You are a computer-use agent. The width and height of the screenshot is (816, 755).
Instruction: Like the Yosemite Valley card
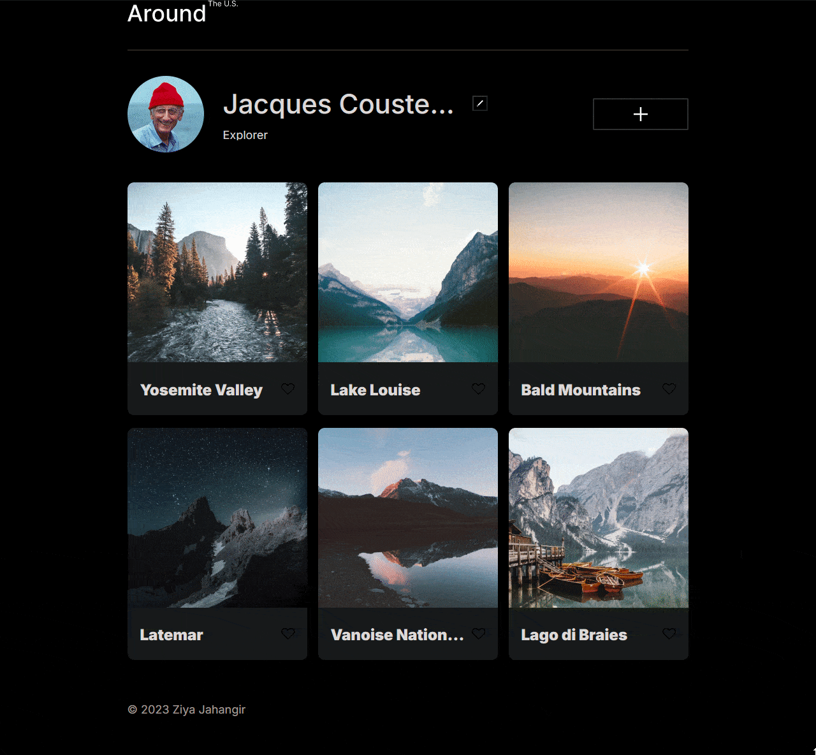[288, 389]
